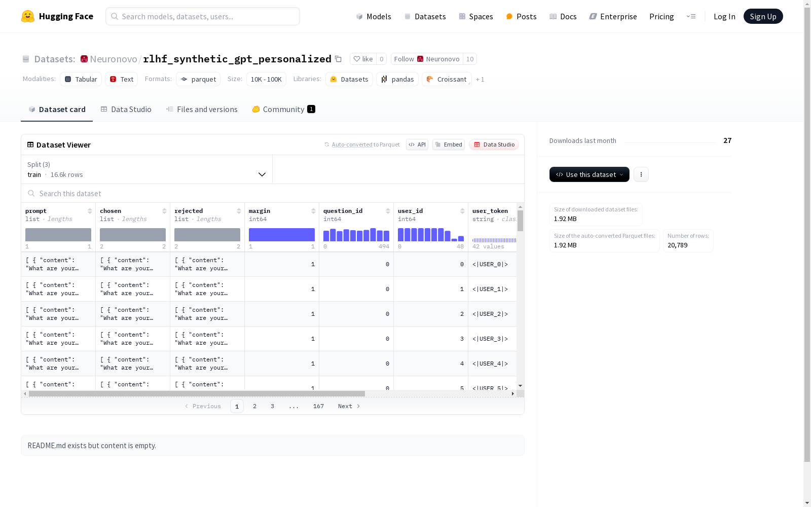Screen dimensions: 811x507
Task: Select the parquet format tag
Action: 198,79
